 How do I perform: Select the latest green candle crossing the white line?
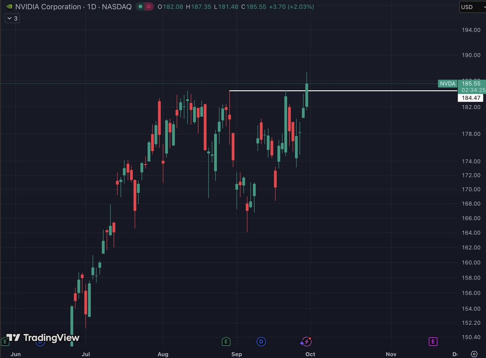point(307,95)
